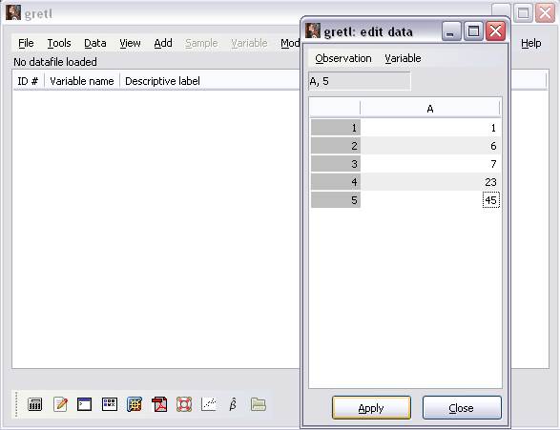The width and height of the screenshot is (560, 430).
Task: Open the gretl website globe icon
Action: (x=135, y=404)
